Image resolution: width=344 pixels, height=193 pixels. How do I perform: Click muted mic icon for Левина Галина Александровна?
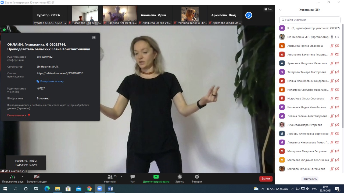(332, 116)
